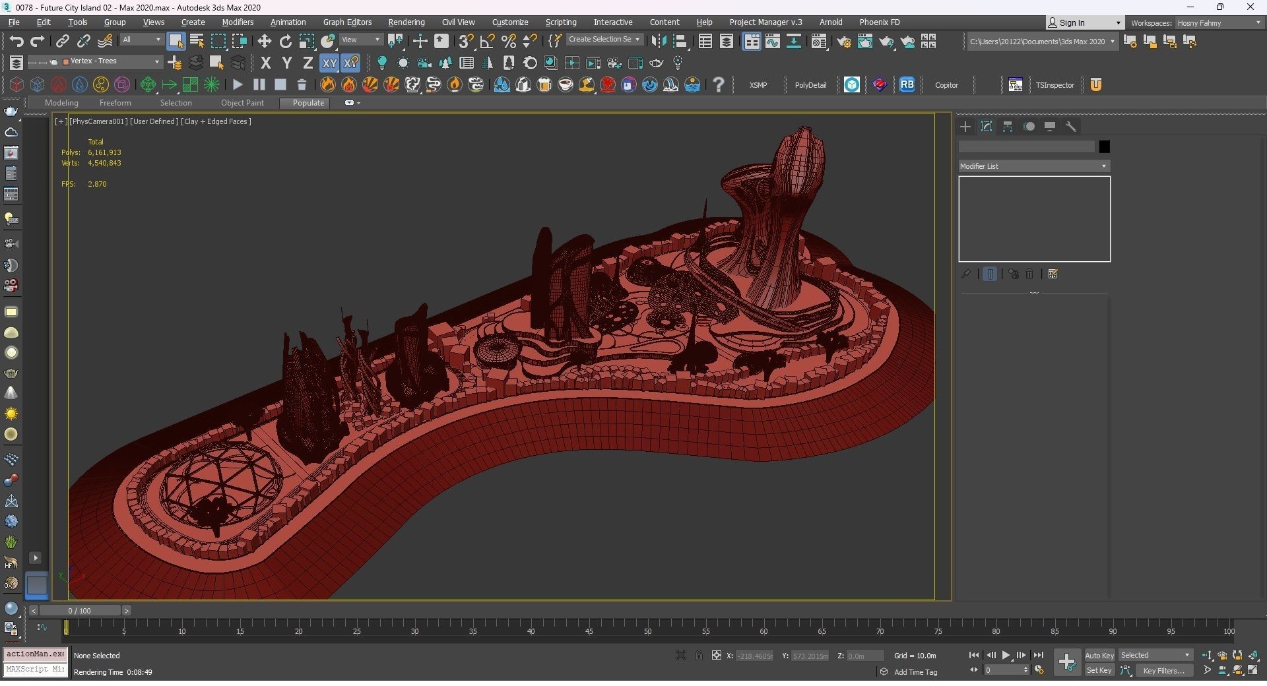Expand the project path dropdown
Image resolution: width=1267 pixels, height=686 pixels.
tap(1043, 42)
